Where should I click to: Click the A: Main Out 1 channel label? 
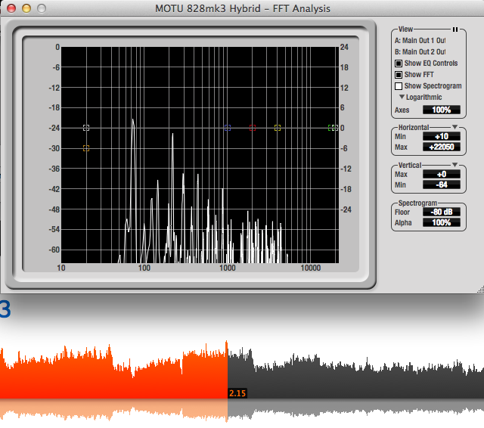420,40
